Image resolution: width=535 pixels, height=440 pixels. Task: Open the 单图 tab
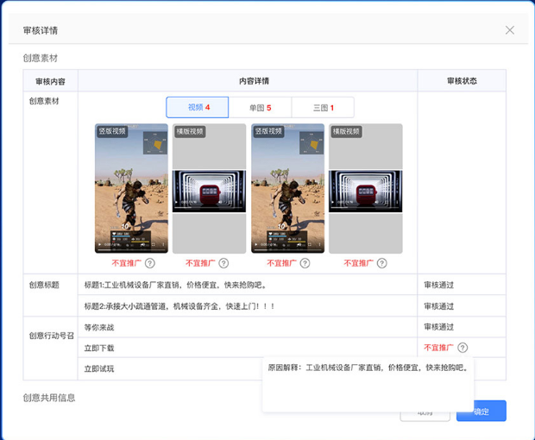pyautogui.click(x=260, y=108)
